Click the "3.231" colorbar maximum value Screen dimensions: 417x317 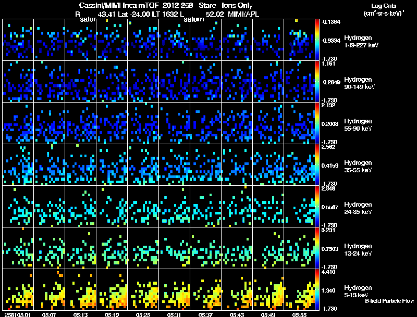point(328,231)
